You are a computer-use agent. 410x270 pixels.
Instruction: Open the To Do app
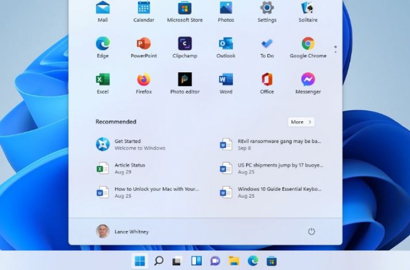(x=267, y=47)
